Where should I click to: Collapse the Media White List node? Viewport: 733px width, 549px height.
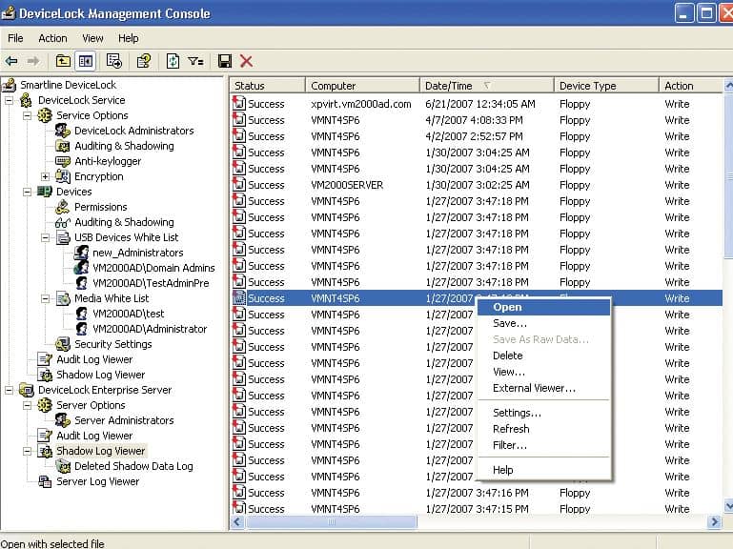click(x=46, y=298)
